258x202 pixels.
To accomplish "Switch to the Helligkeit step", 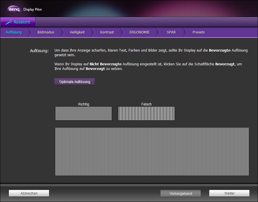I will tap(77, 32).
